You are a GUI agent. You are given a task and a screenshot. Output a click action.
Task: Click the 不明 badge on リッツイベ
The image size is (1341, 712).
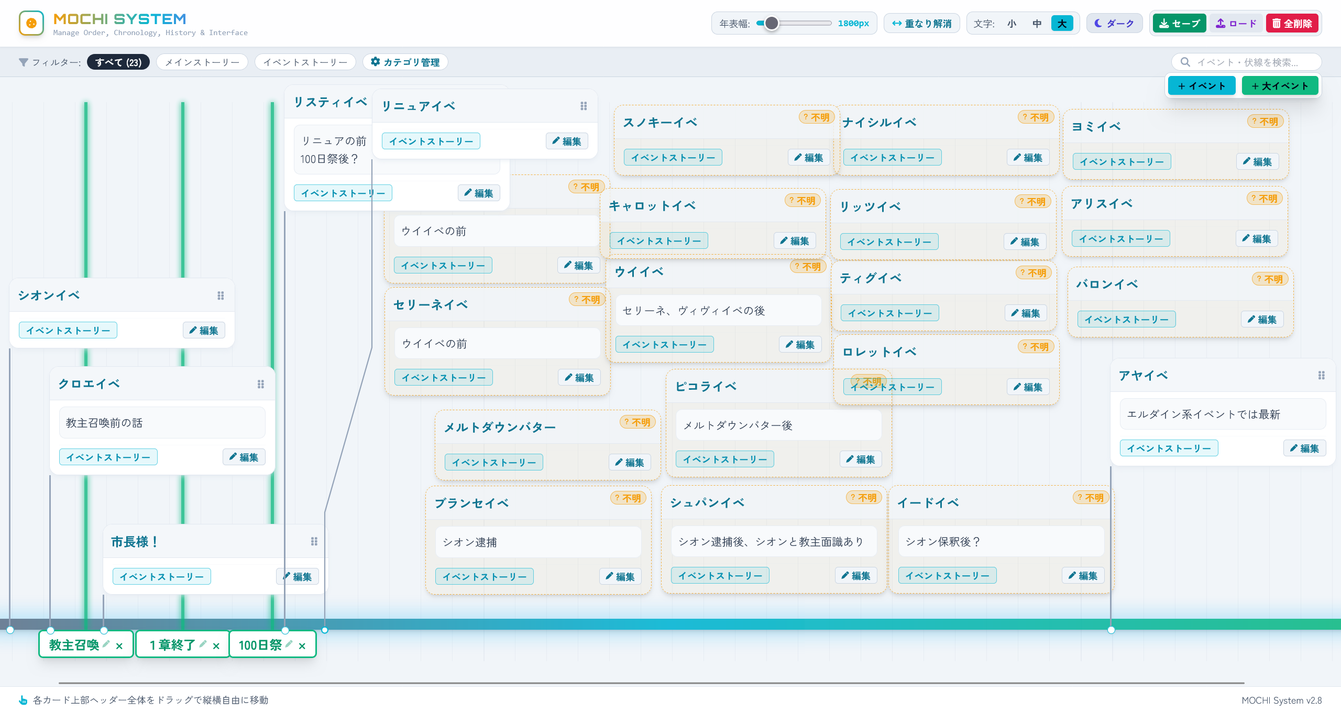click(1032, 201)
